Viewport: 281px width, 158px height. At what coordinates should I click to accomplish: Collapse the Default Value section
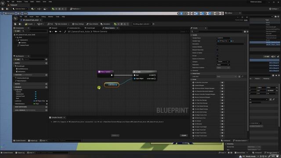tap(191, 74)
